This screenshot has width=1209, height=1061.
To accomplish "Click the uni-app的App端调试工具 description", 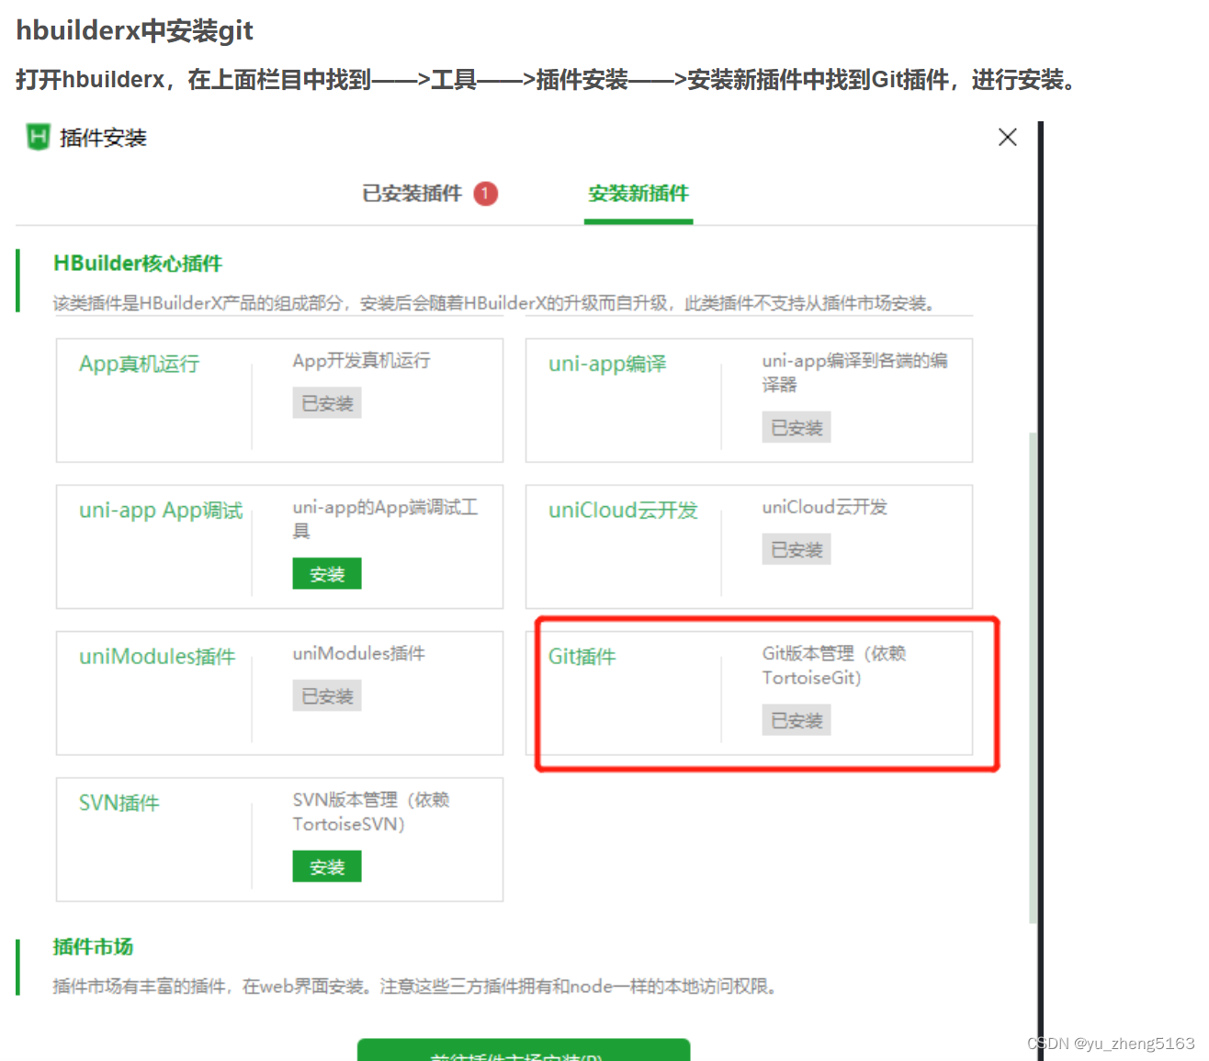I will click(385, 518).
